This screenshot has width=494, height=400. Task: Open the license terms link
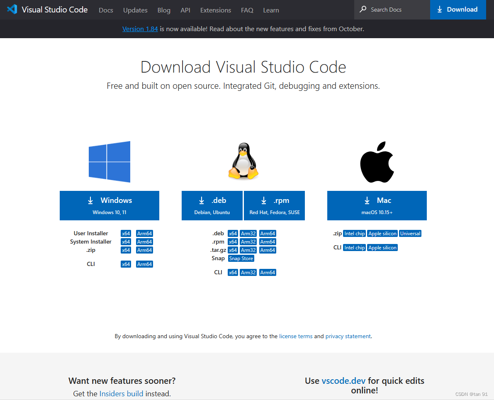tap(296, 337)
